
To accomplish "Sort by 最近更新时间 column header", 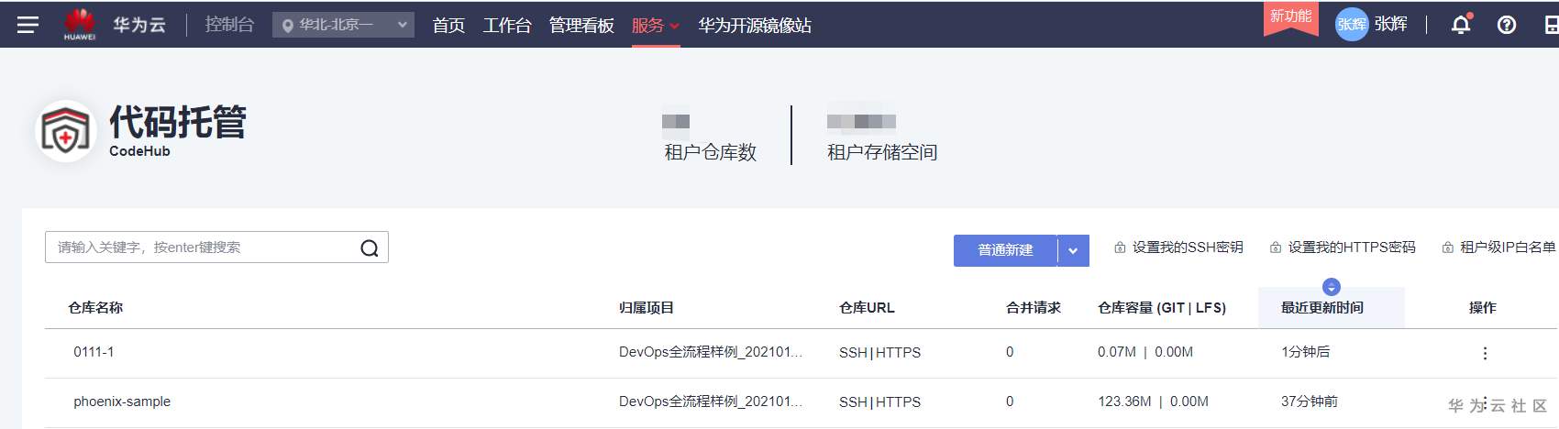I will 1322,308.
